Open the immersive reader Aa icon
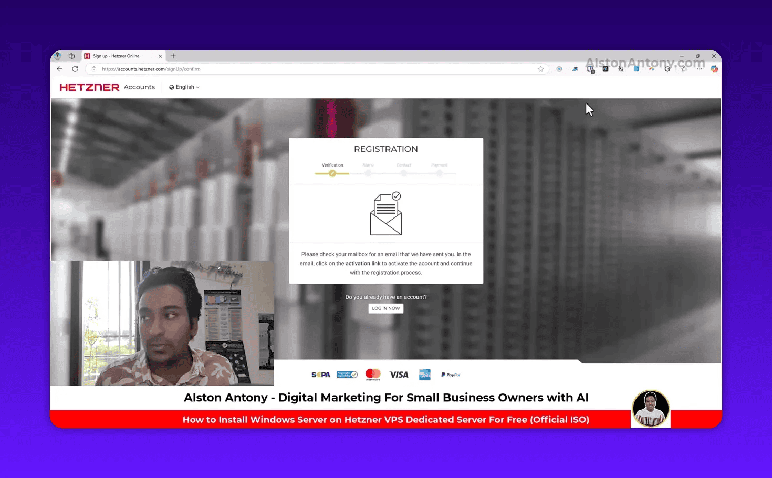 pos(621,69)
